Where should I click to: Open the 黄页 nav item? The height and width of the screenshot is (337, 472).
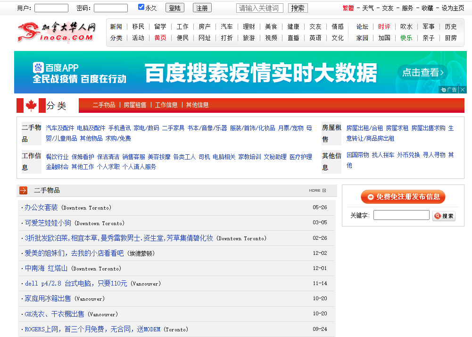(160, 38)
